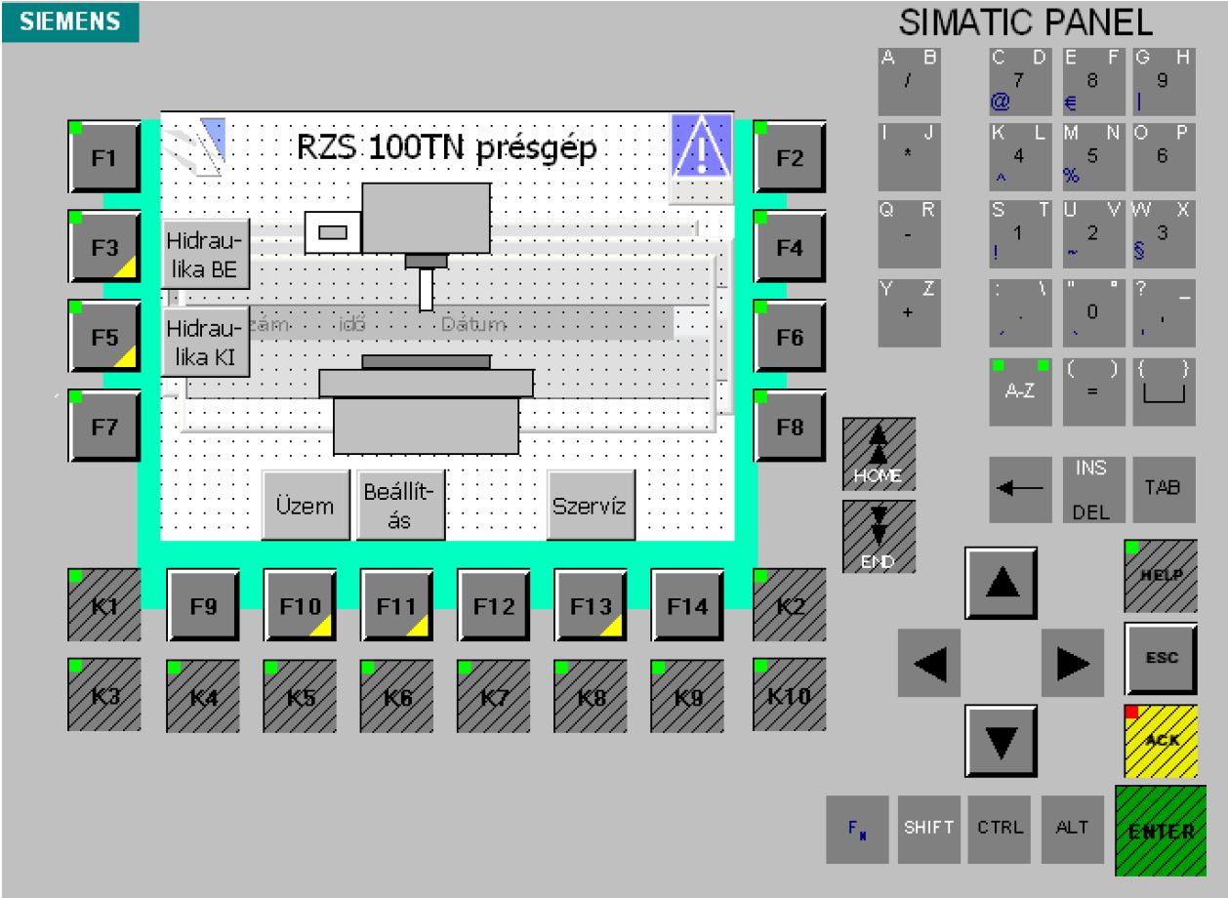The width and height of the screenshot is (1228, 899).
Task: Click the HOME key with up arrows
Action: (879, 454)
